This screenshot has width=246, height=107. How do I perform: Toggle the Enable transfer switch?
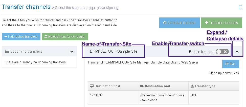[222, 52]
